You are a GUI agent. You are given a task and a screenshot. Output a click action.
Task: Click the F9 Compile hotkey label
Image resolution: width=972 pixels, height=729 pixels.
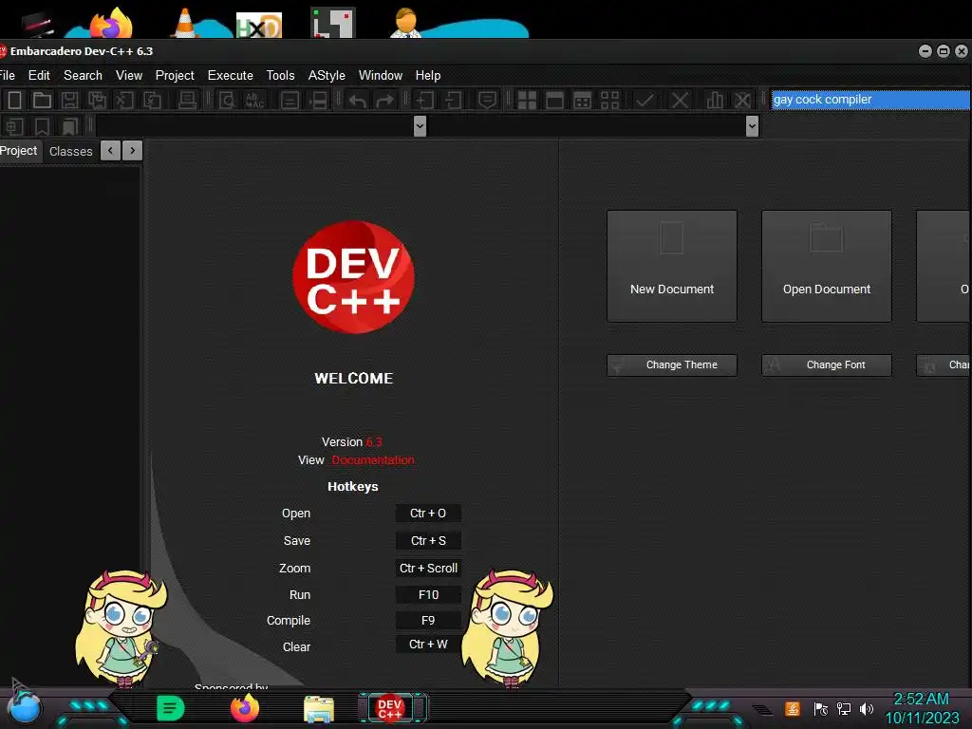[x=428, y=621]
